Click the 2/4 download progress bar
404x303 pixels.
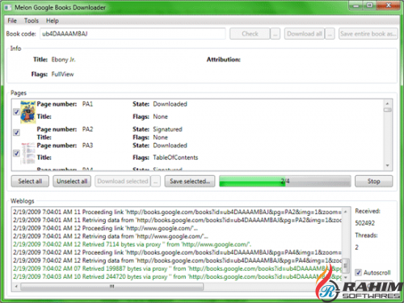tap(285, 181)
